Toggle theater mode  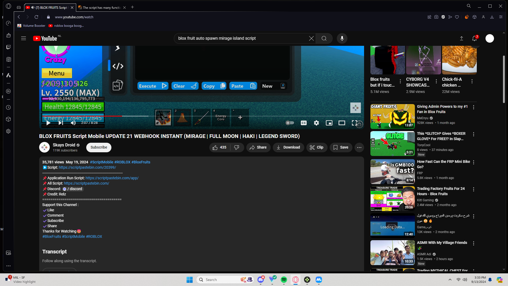(x=342, y=123)
